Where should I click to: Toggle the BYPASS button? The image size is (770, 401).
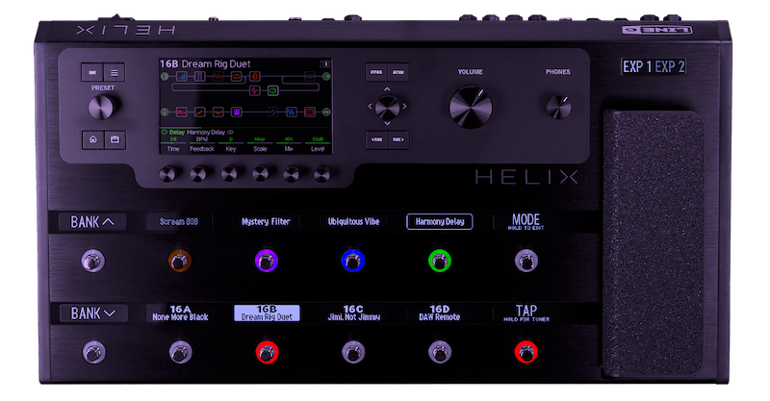point(376,72)
